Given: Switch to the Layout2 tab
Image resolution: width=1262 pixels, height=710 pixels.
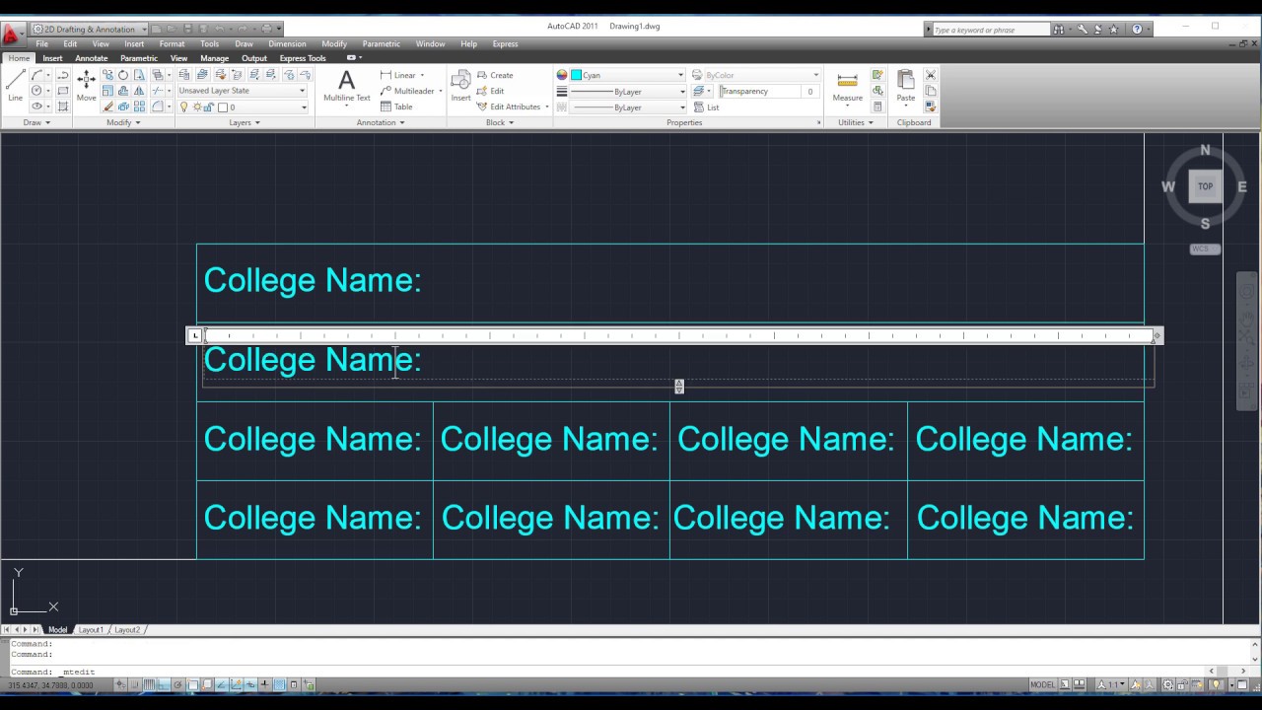Looking at the screenshot, I should pos(127,629).
